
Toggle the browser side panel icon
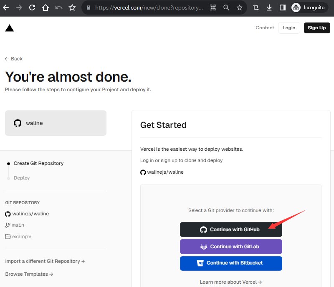click(282, 7)
